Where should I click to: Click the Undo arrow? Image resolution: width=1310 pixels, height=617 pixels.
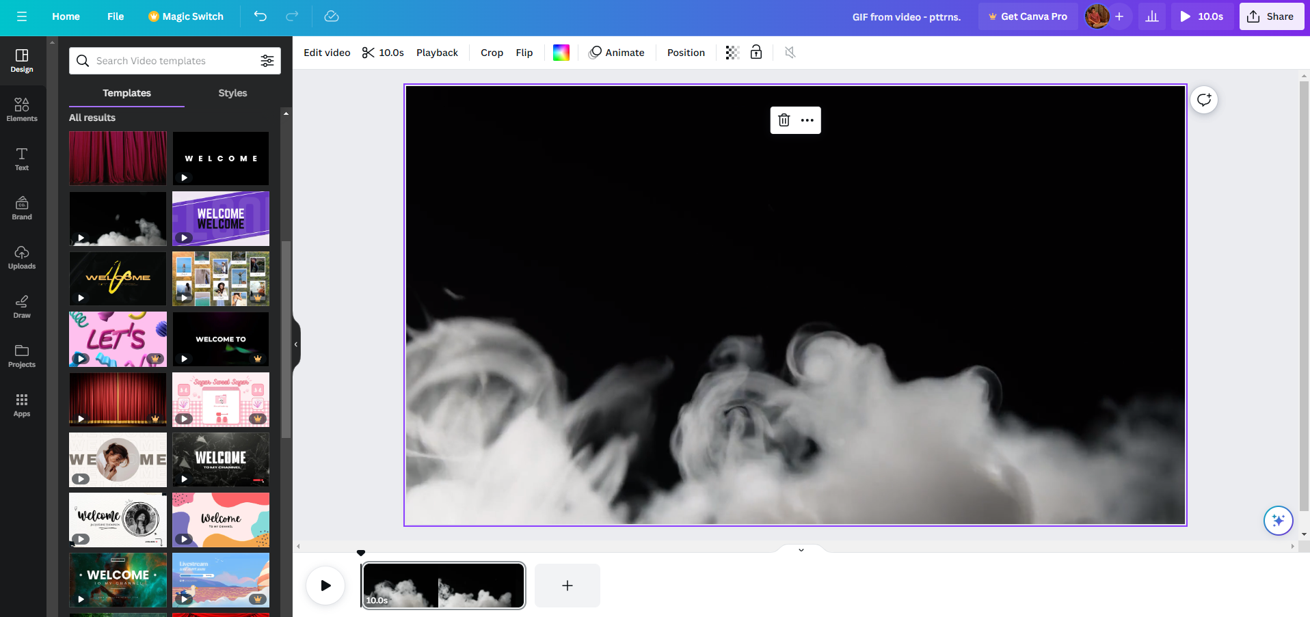pos(260,16)
